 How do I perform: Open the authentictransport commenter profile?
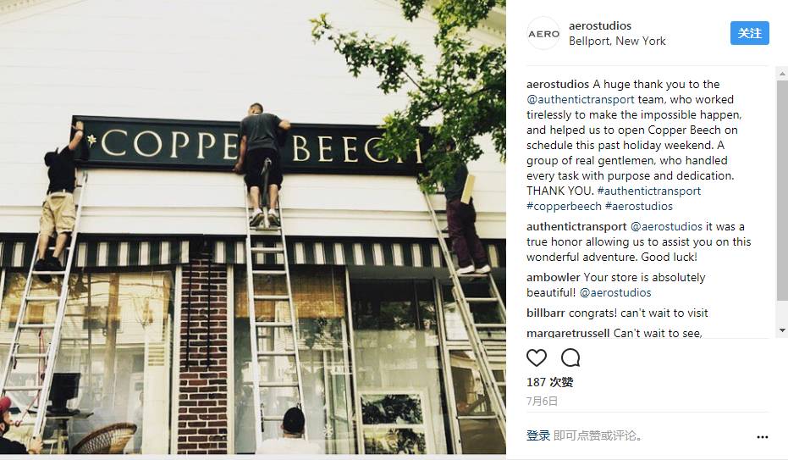point(576,227)
